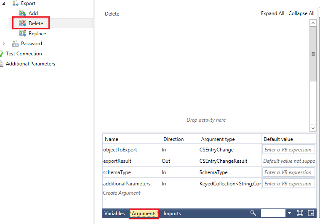This screenshot has width=320, height=224.
Task: Click the Delete breadcrumb in designer
Action: (x=112, y=13)
